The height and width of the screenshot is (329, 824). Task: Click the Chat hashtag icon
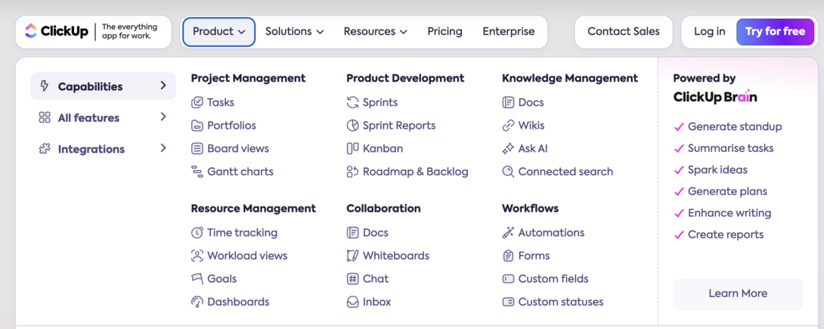(352, 279)
